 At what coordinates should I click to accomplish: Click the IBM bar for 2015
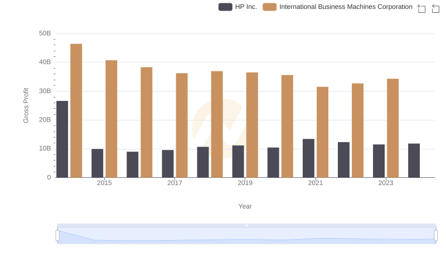click(111, 119)
